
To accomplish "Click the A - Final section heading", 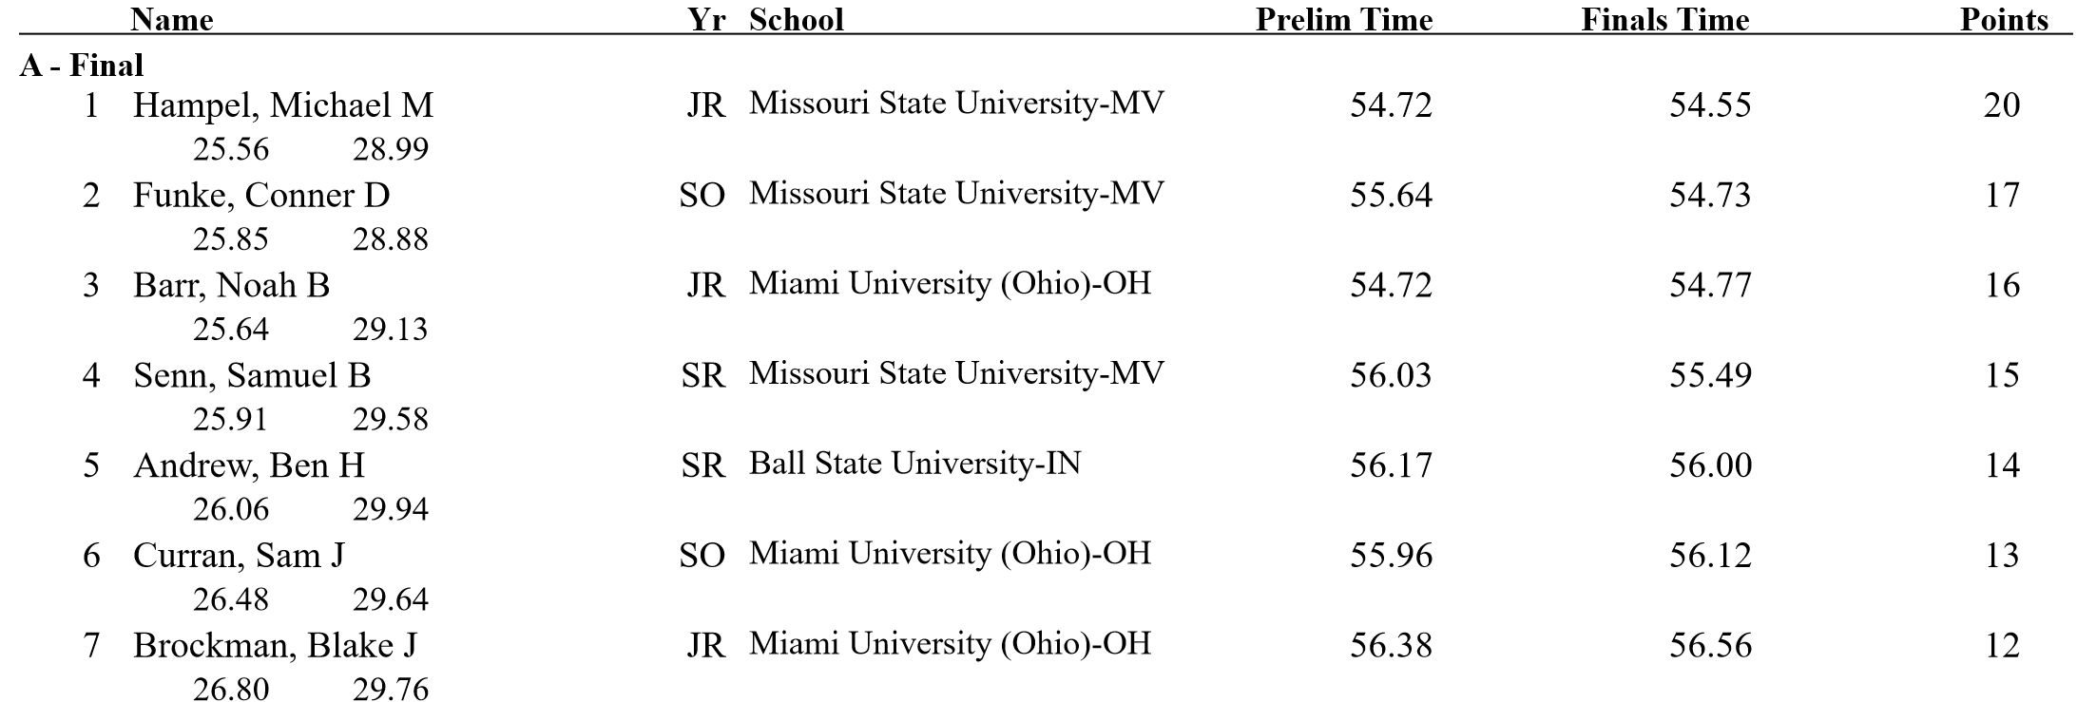I will pyautogui.click(x=82, y=65).
